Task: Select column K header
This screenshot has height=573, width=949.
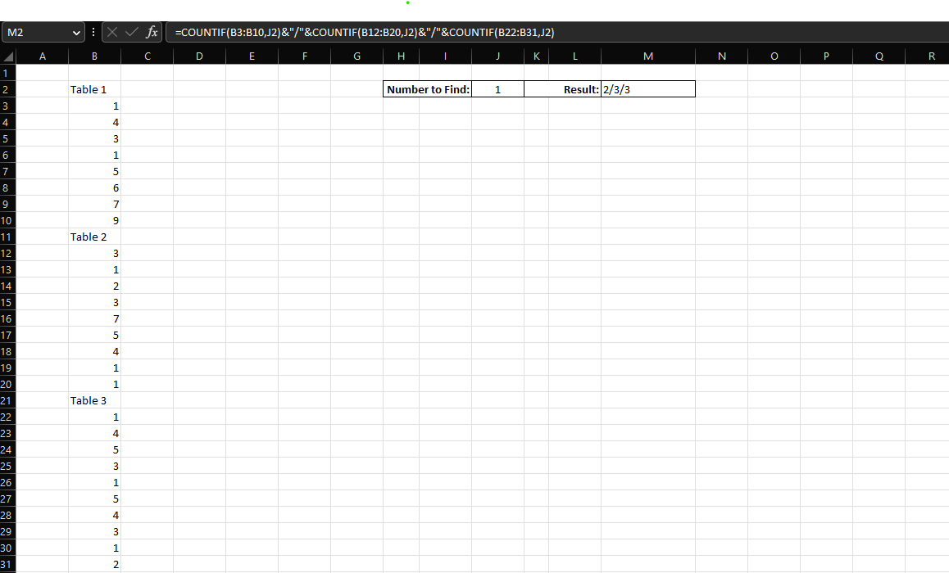Action: 536,56
